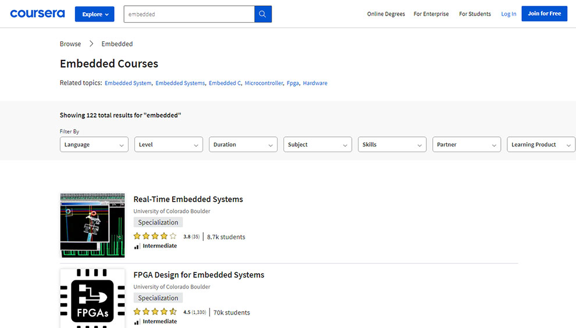Click Specialization badge under Real-Time Embedded Systems
576x328 pixels.
tap(158, 222)
